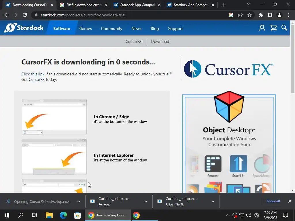Click the SpaceMonger app icon
The height and width of the screenshot is (221, 295).
click(262, 164)
